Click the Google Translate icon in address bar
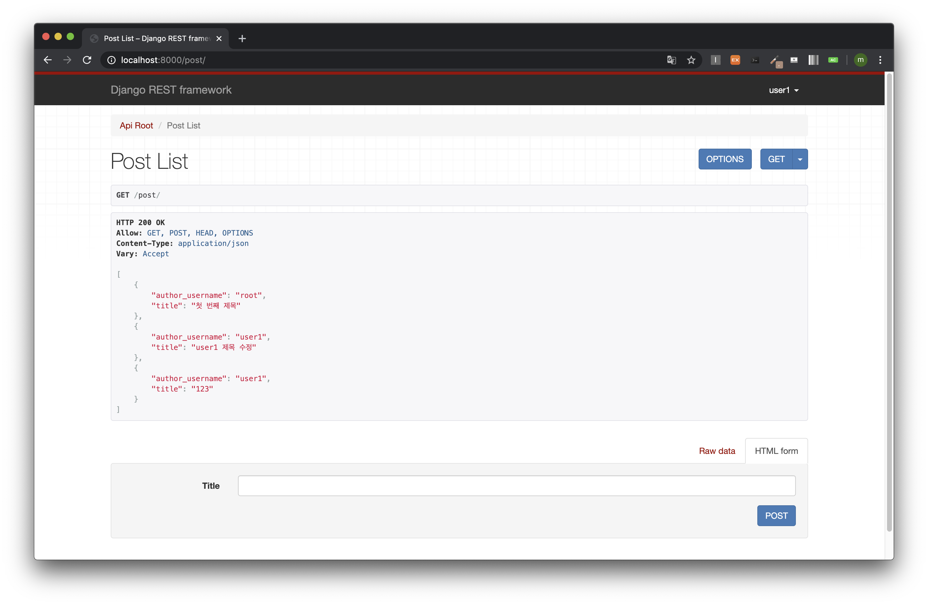Screen dimensions: 928x605 [671, 60]
